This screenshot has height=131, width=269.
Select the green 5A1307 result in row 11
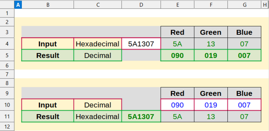tap(141, 116)
